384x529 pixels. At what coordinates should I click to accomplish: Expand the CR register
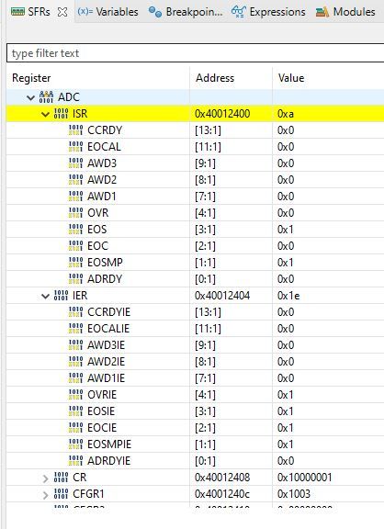click(45, 478)
